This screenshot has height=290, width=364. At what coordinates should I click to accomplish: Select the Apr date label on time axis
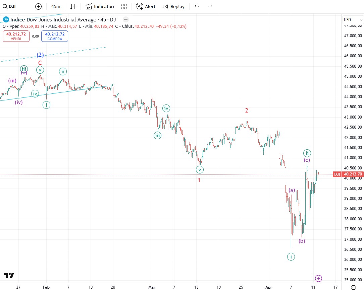tap(269, 287)
